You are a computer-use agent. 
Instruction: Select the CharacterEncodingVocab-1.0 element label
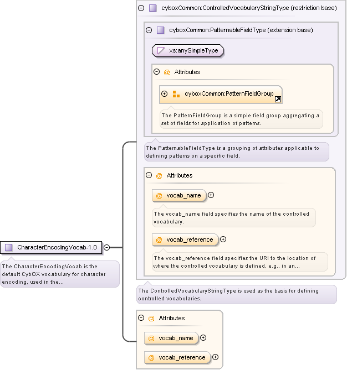coord(57,248)
